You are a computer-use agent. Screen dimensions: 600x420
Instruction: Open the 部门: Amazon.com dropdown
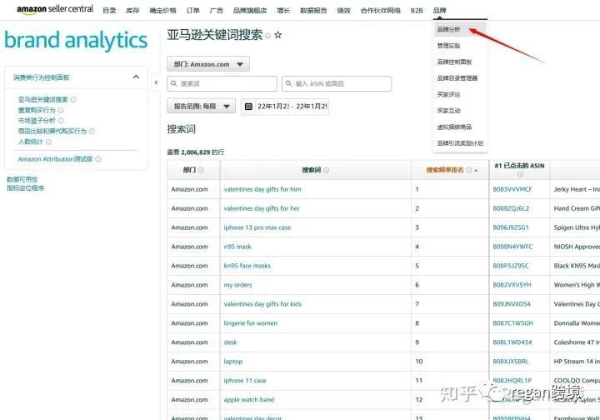click(x=208, y=64)
